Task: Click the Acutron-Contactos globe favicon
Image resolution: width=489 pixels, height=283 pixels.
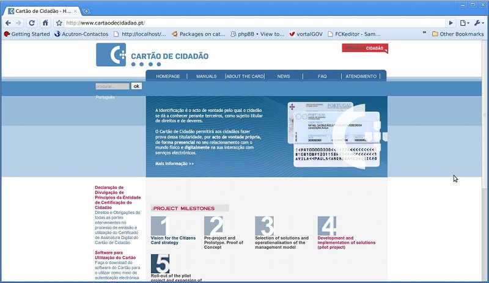Action: pyautogui.click(x=57, y=34)
